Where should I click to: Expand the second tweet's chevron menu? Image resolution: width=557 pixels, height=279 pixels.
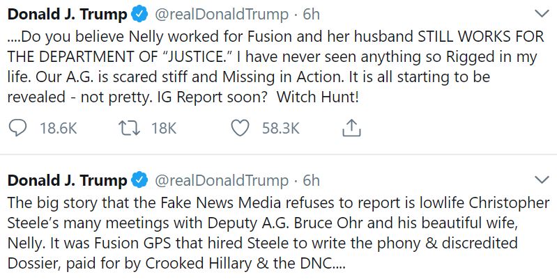[x=541, y=180]
